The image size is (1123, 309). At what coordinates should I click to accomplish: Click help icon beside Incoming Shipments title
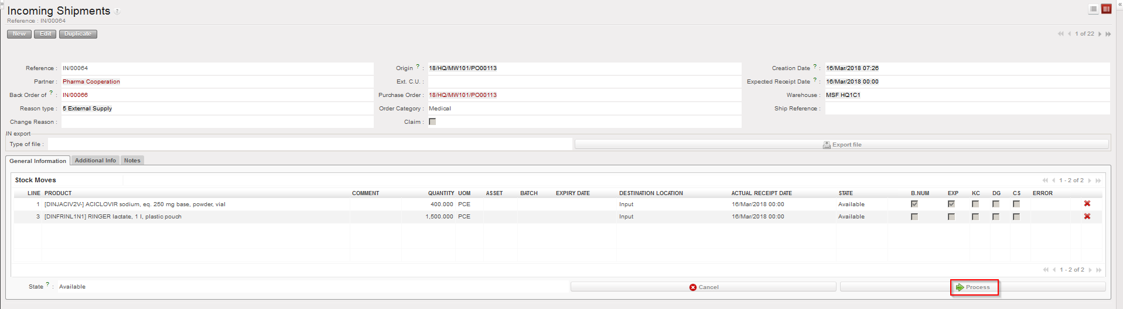pyautogui.click(x=117, y=12)
